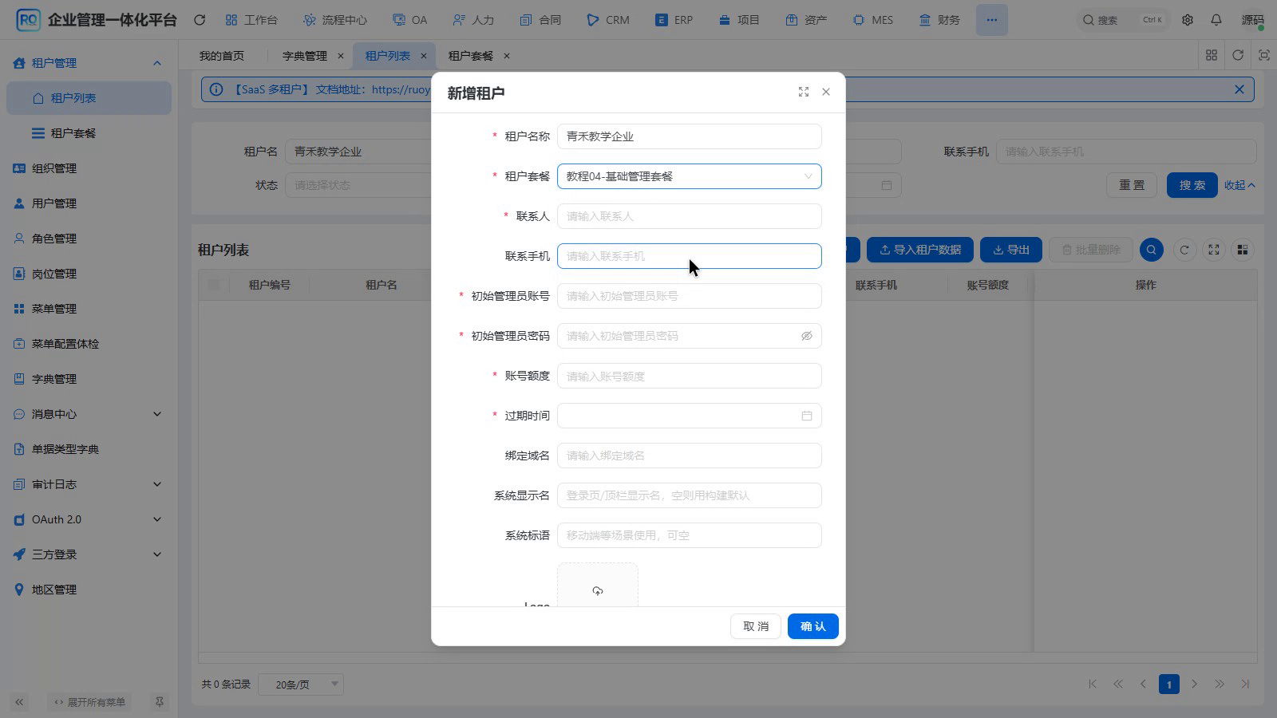The image size is (1277, 718).
Task: Open 菜单管理 in the sidebar
Action: click(89, 309)
